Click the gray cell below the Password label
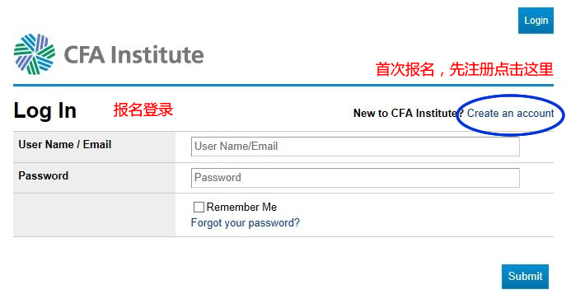Image resolution: width=571 pixels, height=308 pixels. pyautogui.click(x=94, y=215)
